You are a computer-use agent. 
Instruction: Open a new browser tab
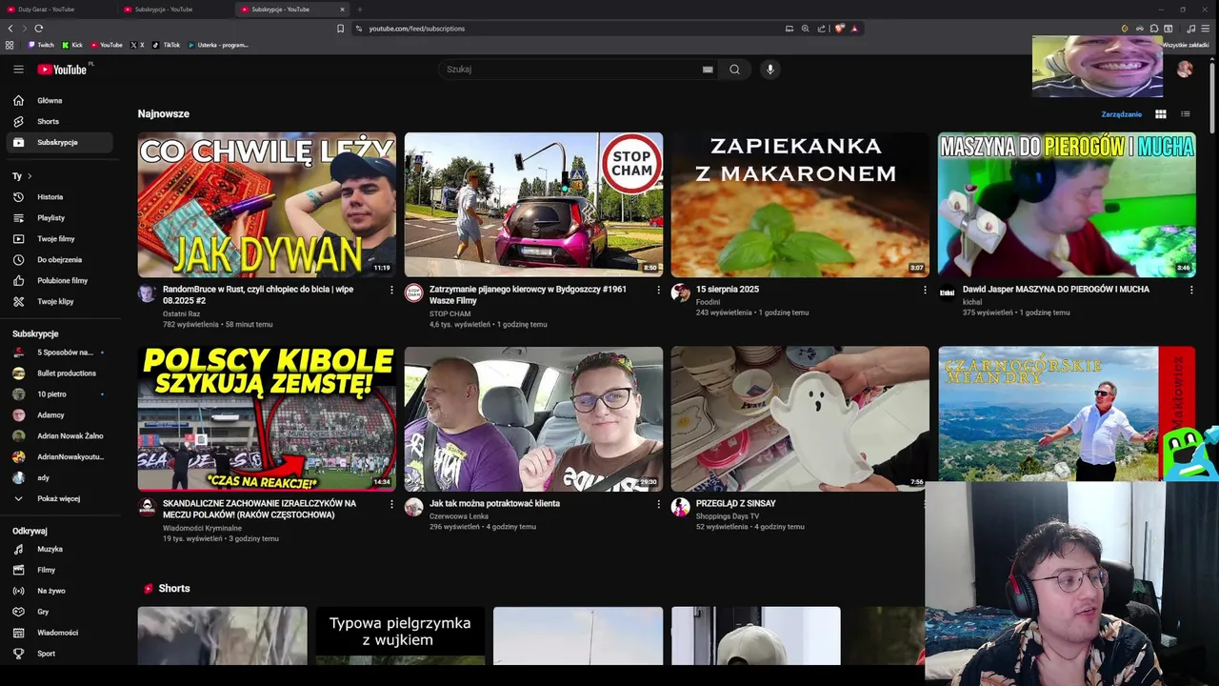click(x=359, y=10)
